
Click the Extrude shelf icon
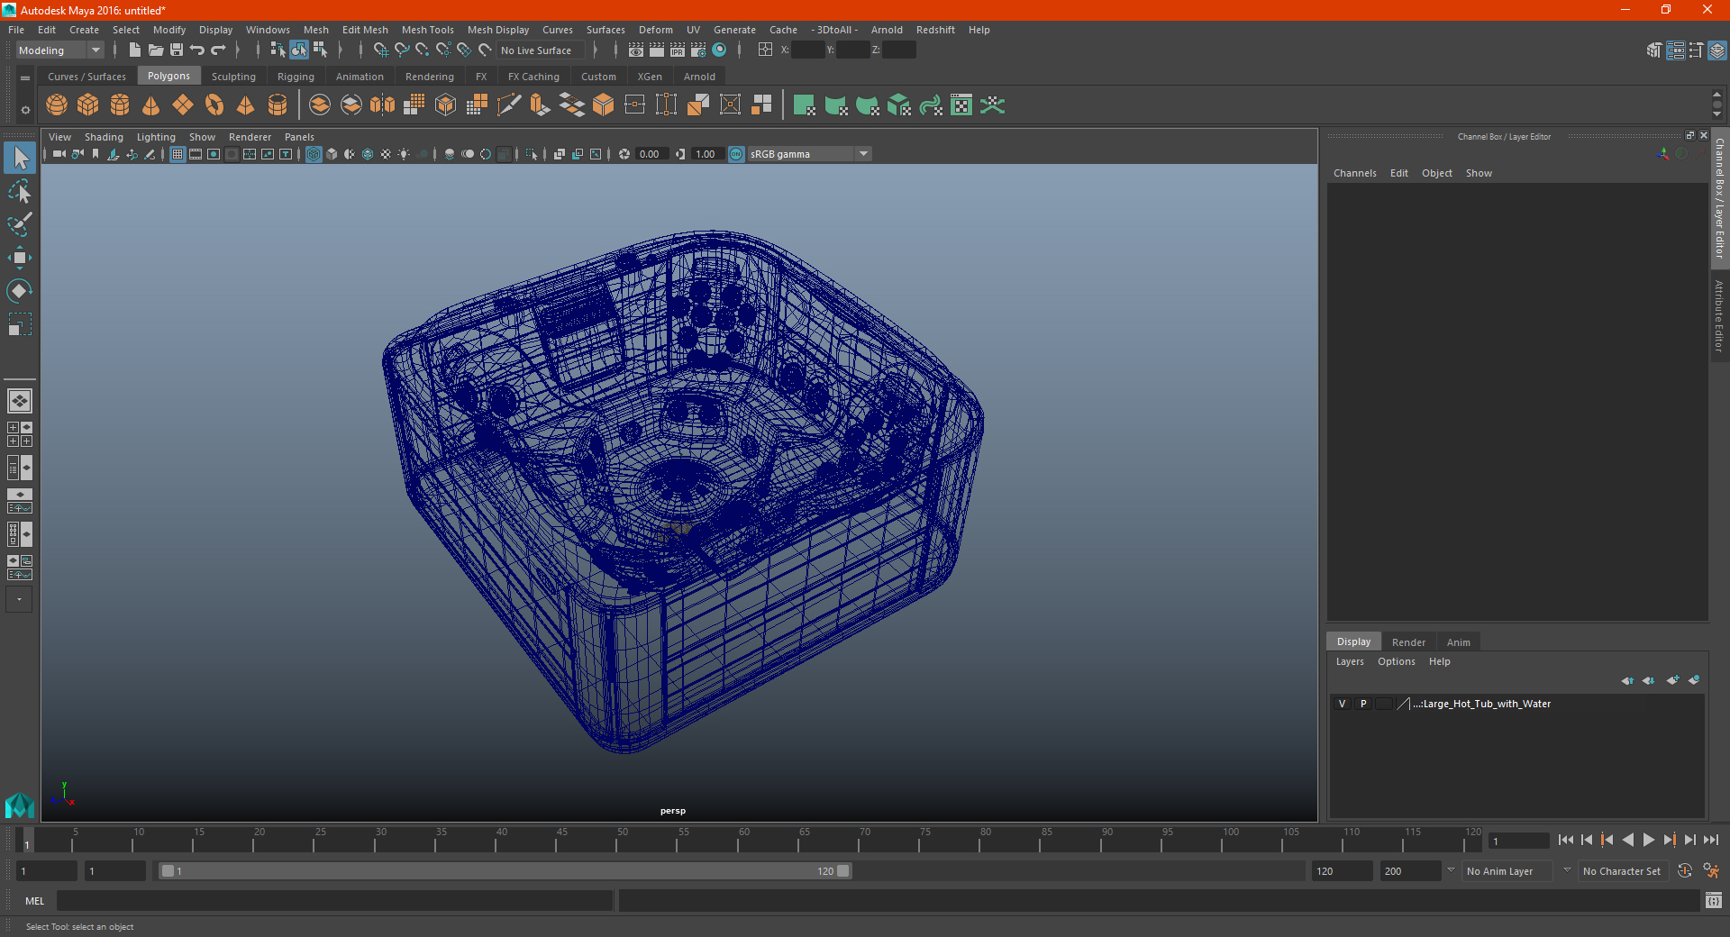541,105
